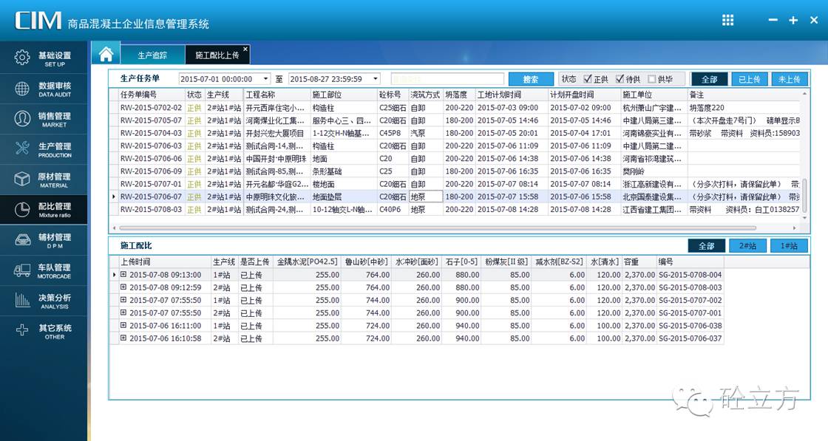
Task: Open 数据审核 Data Audit globe icon
Action: pos(22,89)
